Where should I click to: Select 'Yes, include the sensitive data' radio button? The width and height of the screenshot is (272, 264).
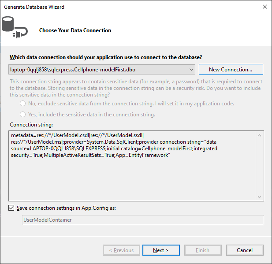click(23, 115)
